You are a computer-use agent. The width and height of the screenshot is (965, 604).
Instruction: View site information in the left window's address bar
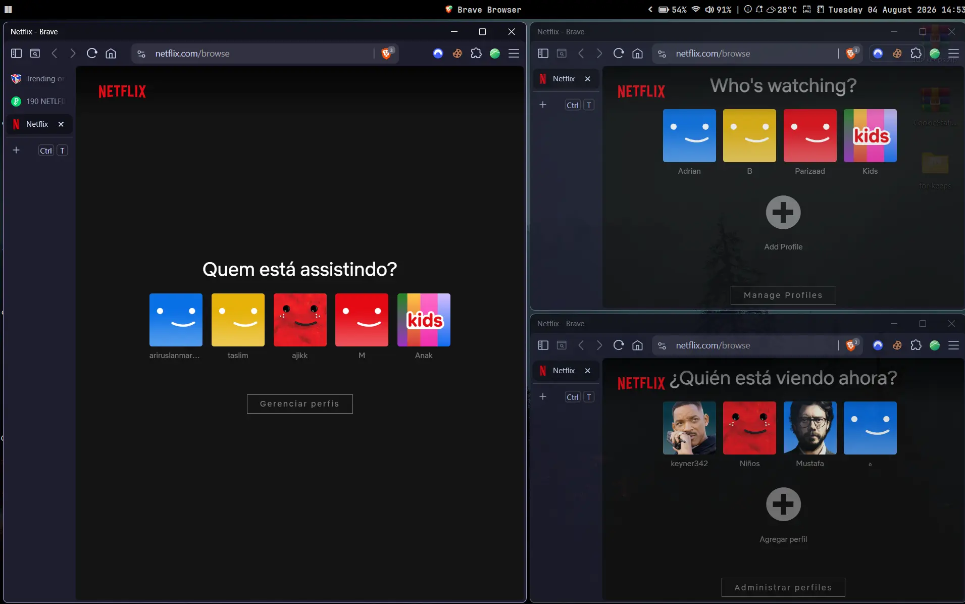141,54
